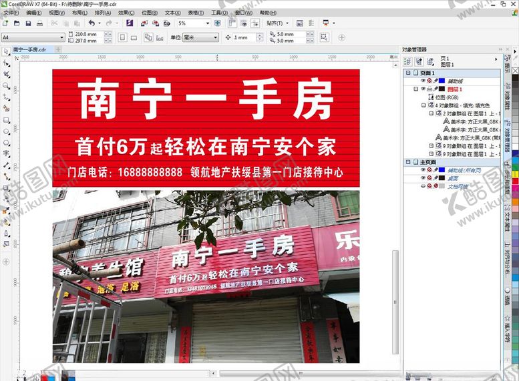
Task: Click the Print icon
Action: click(39, 23)
